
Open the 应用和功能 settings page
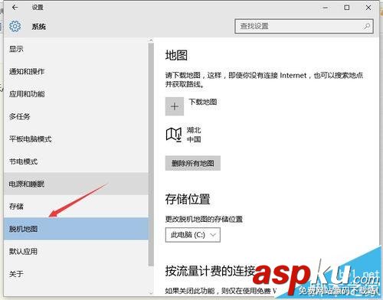(76, 94)
